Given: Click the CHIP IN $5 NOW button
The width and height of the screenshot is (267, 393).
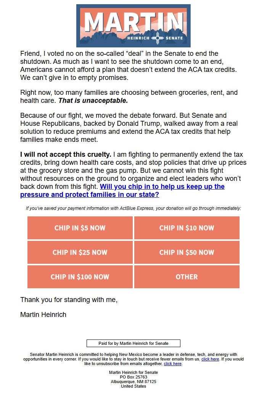Looking at the screenshot, I should (80, 228).
